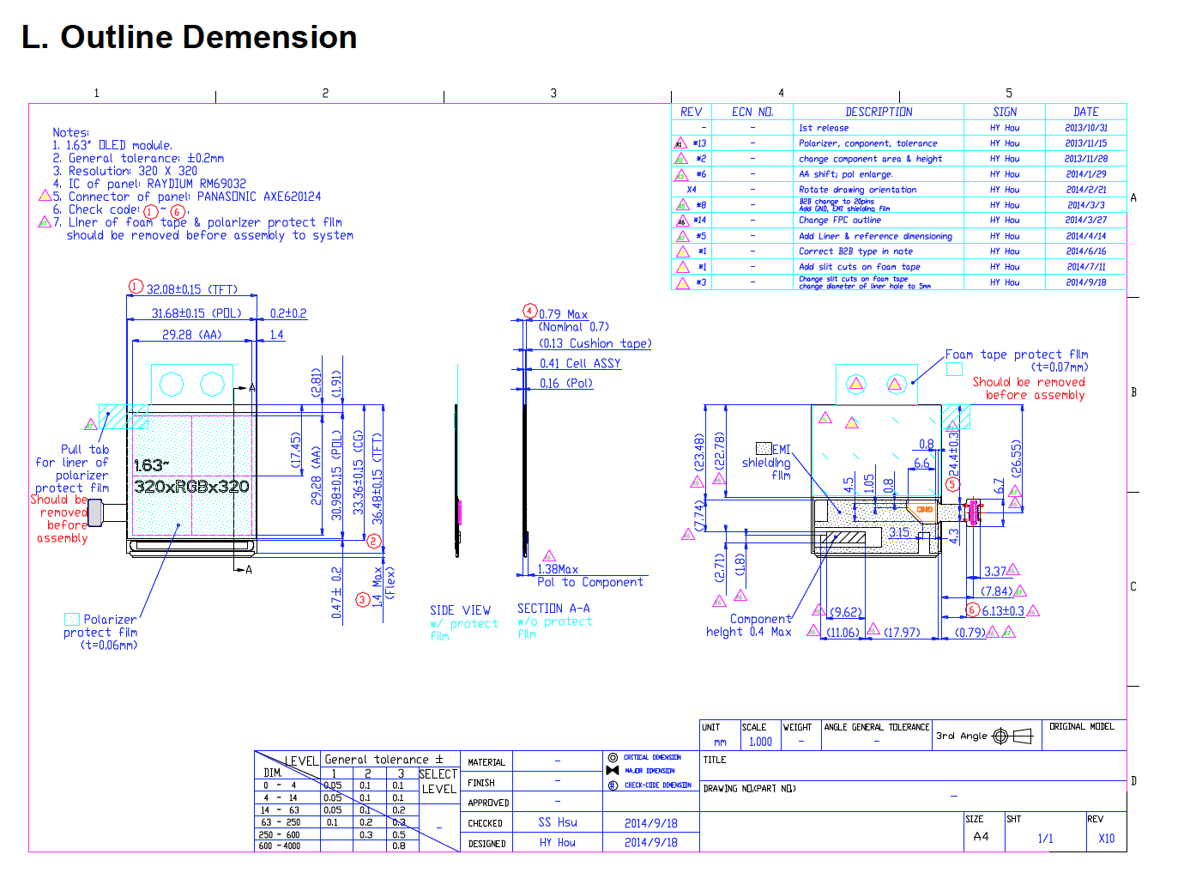Click the SECTION A-A label
1184x891 pixels.
point(553,609)
